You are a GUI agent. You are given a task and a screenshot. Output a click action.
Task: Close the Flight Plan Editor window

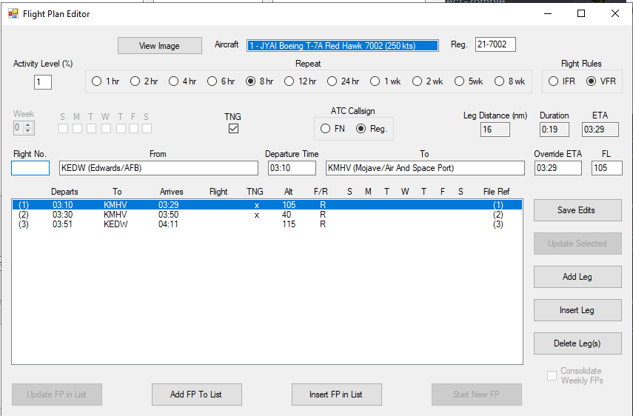pos(614,14)
